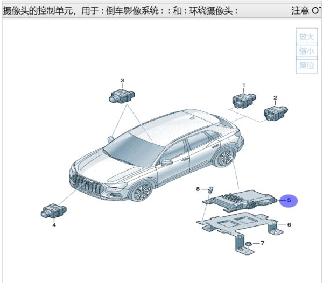Select the mounting bracket illustration for part 6
This screenshot has height=283, width=323.
(x=238, y=225)
